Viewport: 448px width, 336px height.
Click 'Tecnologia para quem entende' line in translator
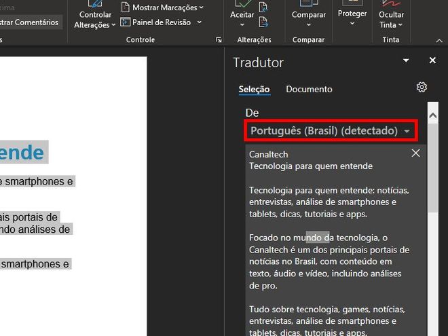tap(311, 166)
